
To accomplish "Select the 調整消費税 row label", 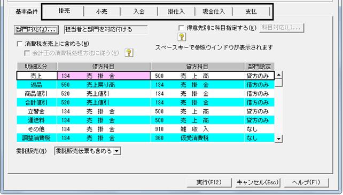I will click(36, 138).
